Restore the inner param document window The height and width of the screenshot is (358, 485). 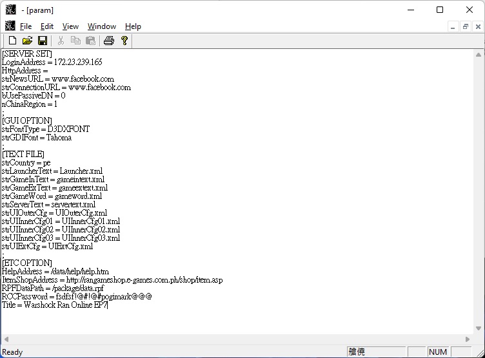[466, 26]
